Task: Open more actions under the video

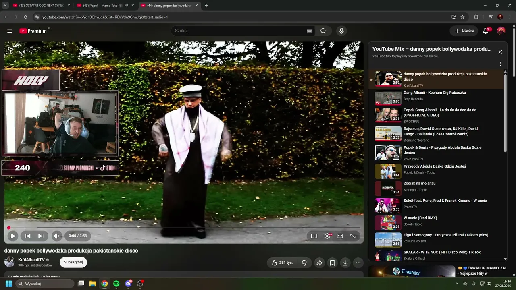Action: point(358,263)
